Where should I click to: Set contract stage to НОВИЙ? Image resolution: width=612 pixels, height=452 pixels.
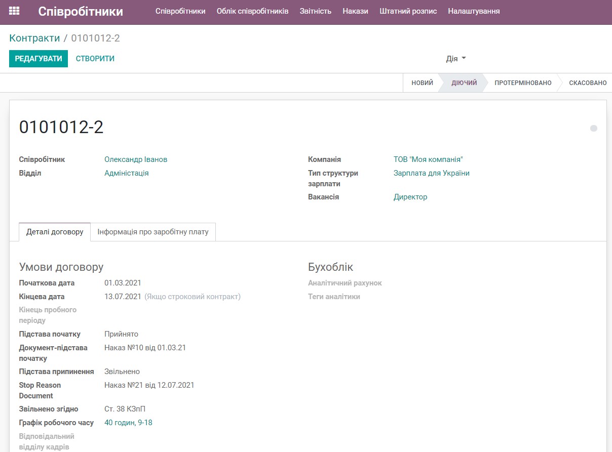click(421, 83)
